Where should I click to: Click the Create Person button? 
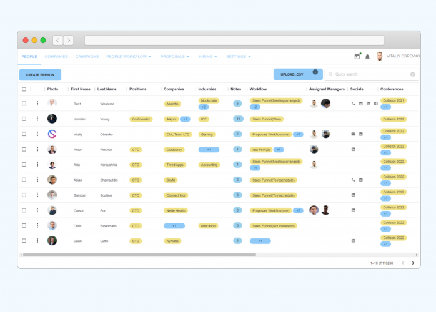(x=40, y=75)
